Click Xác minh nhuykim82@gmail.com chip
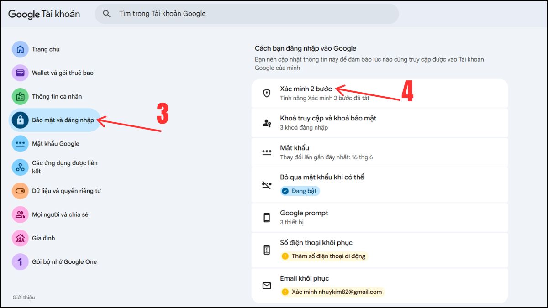 (x=332, y=292)
